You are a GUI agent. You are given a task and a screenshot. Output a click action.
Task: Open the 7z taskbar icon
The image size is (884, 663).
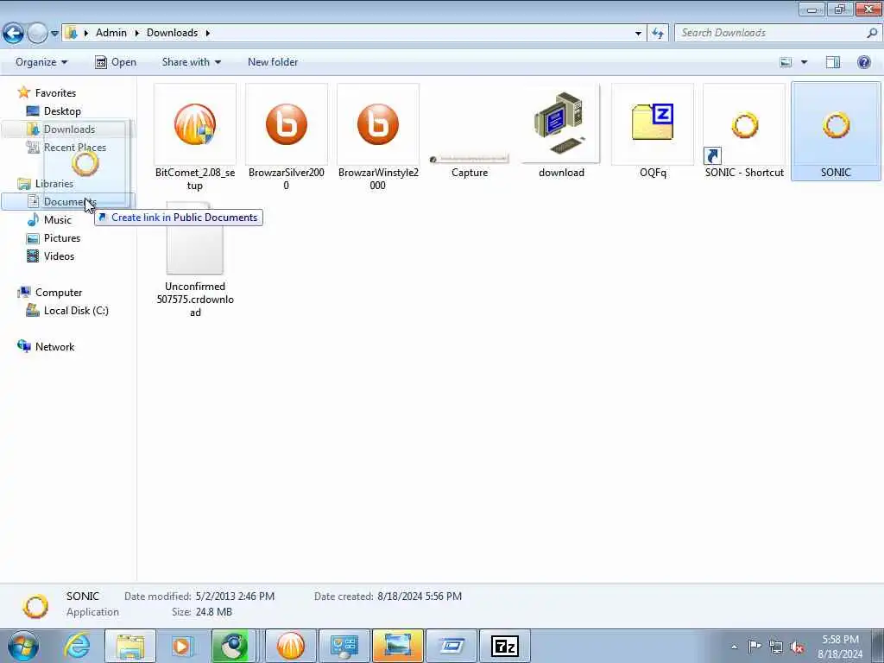click(x=504, y=646)
